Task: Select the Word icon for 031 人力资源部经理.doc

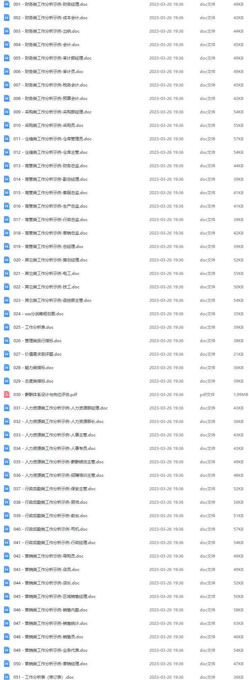Action: pyautogui.click(x=7, y=408)
